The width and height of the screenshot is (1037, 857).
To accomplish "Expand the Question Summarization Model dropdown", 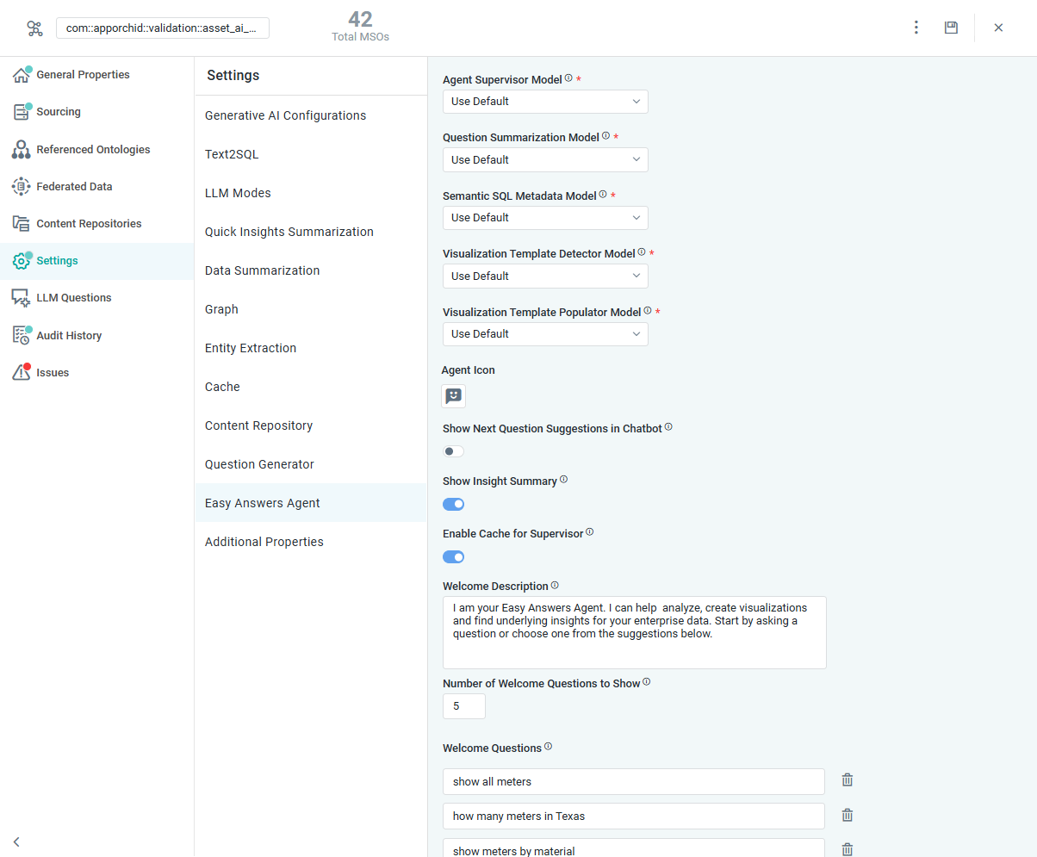I will click(x=545, y=159).
